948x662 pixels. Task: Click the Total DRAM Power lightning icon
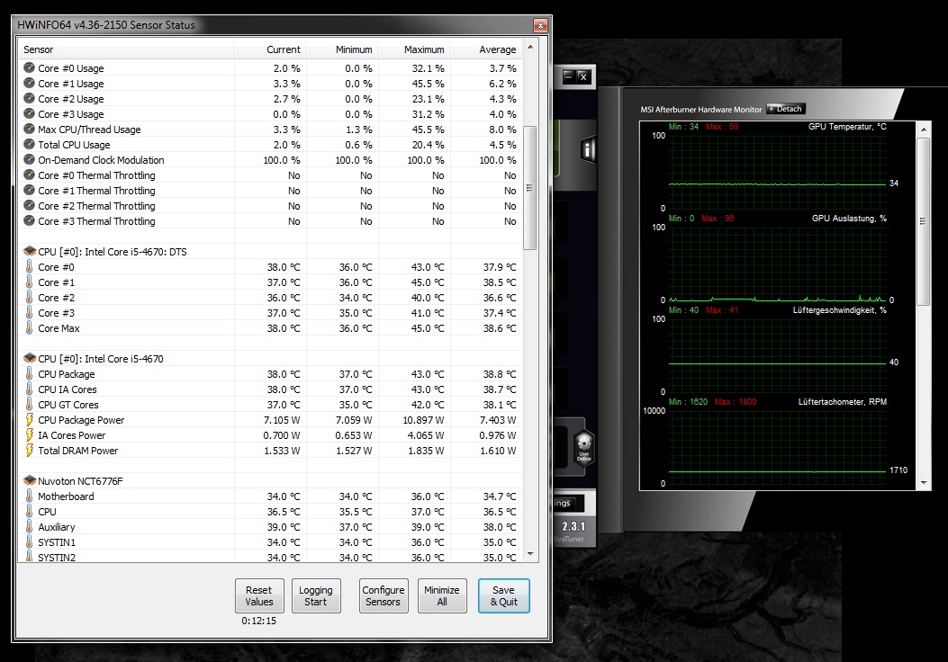(x=29, y=450)
